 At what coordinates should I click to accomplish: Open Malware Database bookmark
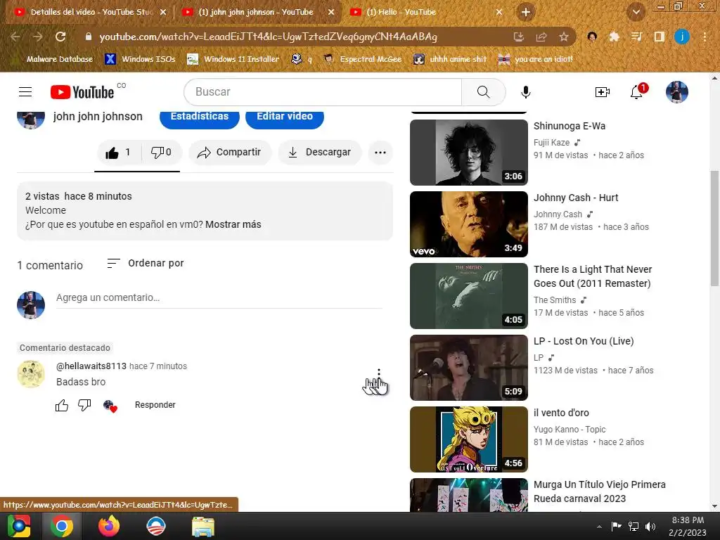(x=53, y=59)
